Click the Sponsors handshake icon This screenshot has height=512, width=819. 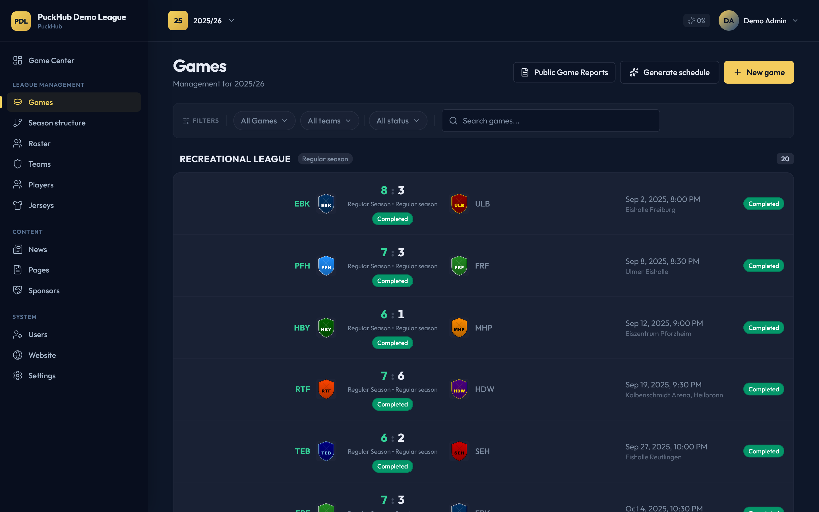pos(18,290)
